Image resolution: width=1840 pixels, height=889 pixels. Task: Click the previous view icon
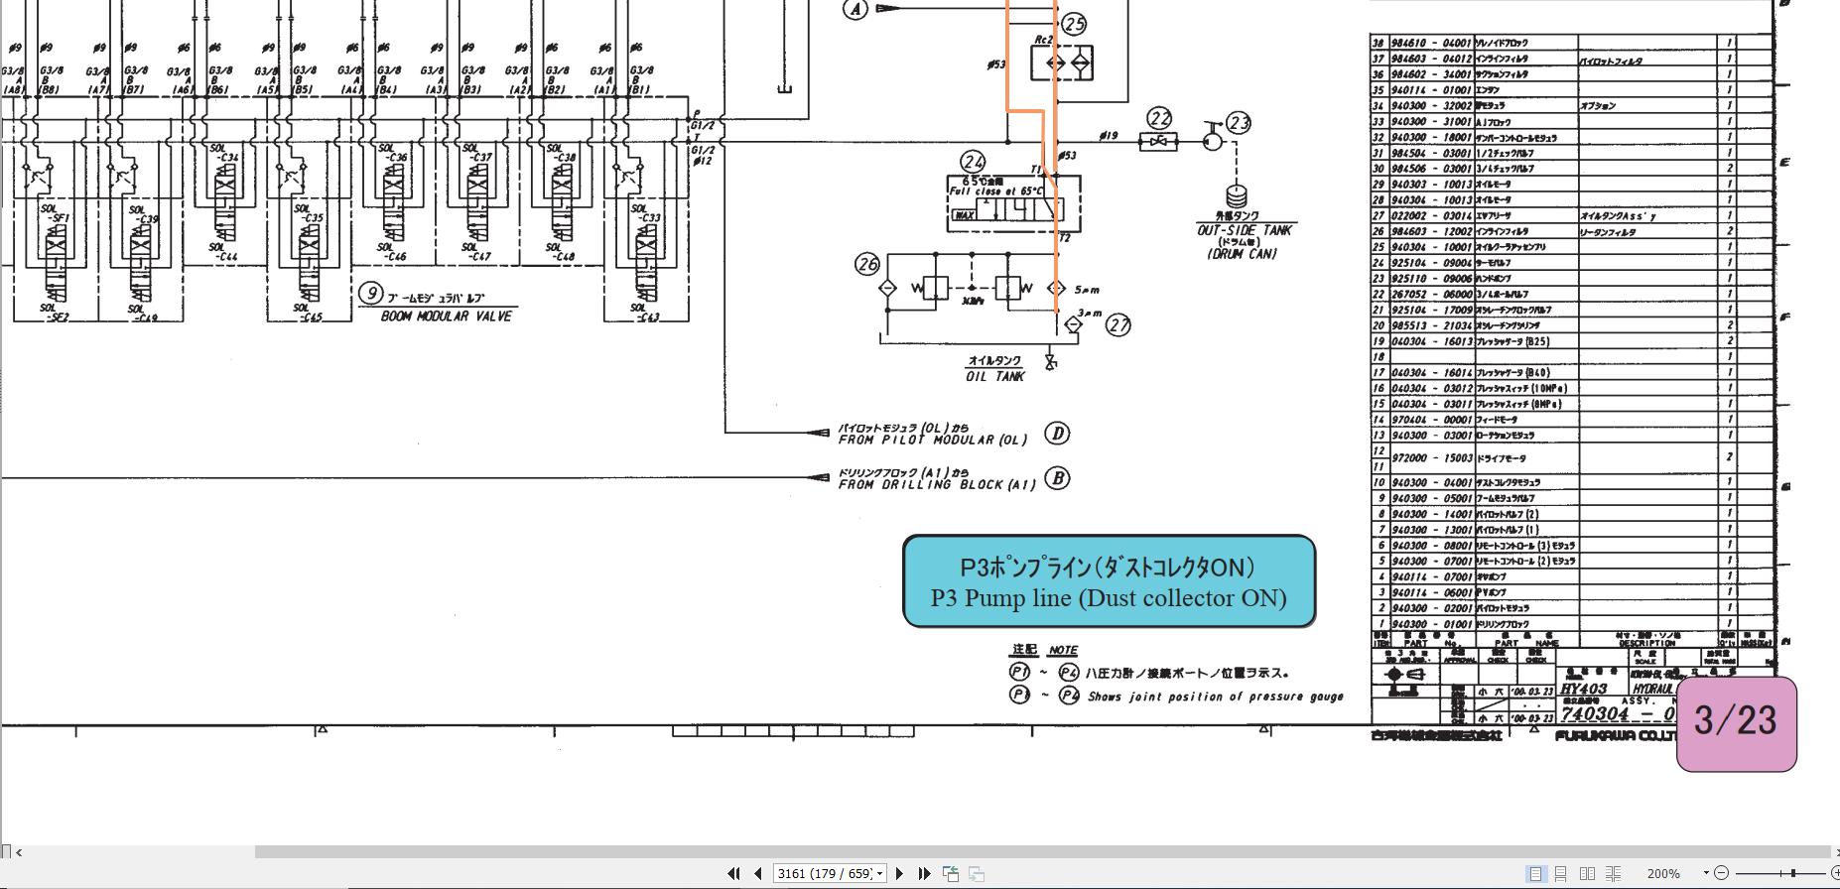pyautogui.click(x=951, y=873)
